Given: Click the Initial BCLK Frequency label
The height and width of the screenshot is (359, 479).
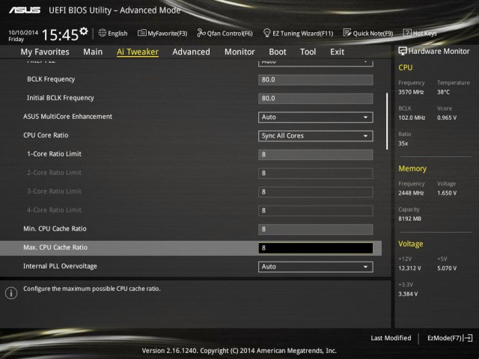Looking at the screenshot, I should (x=61, y=98).
